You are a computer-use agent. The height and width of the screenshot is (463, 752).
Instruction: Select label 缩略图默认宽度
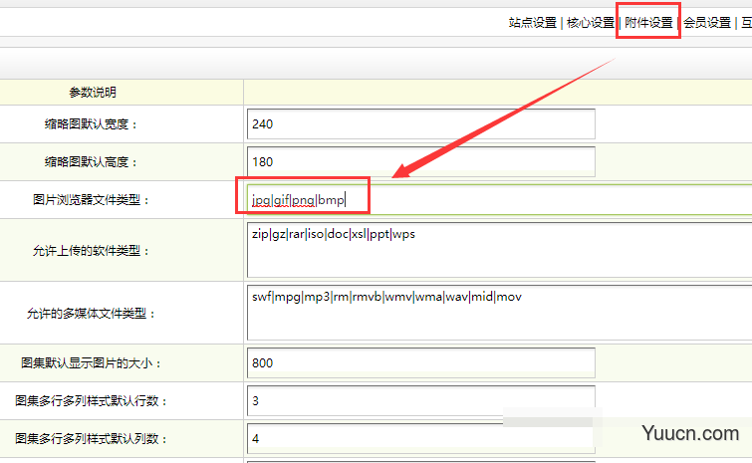[x=91, y=124]
